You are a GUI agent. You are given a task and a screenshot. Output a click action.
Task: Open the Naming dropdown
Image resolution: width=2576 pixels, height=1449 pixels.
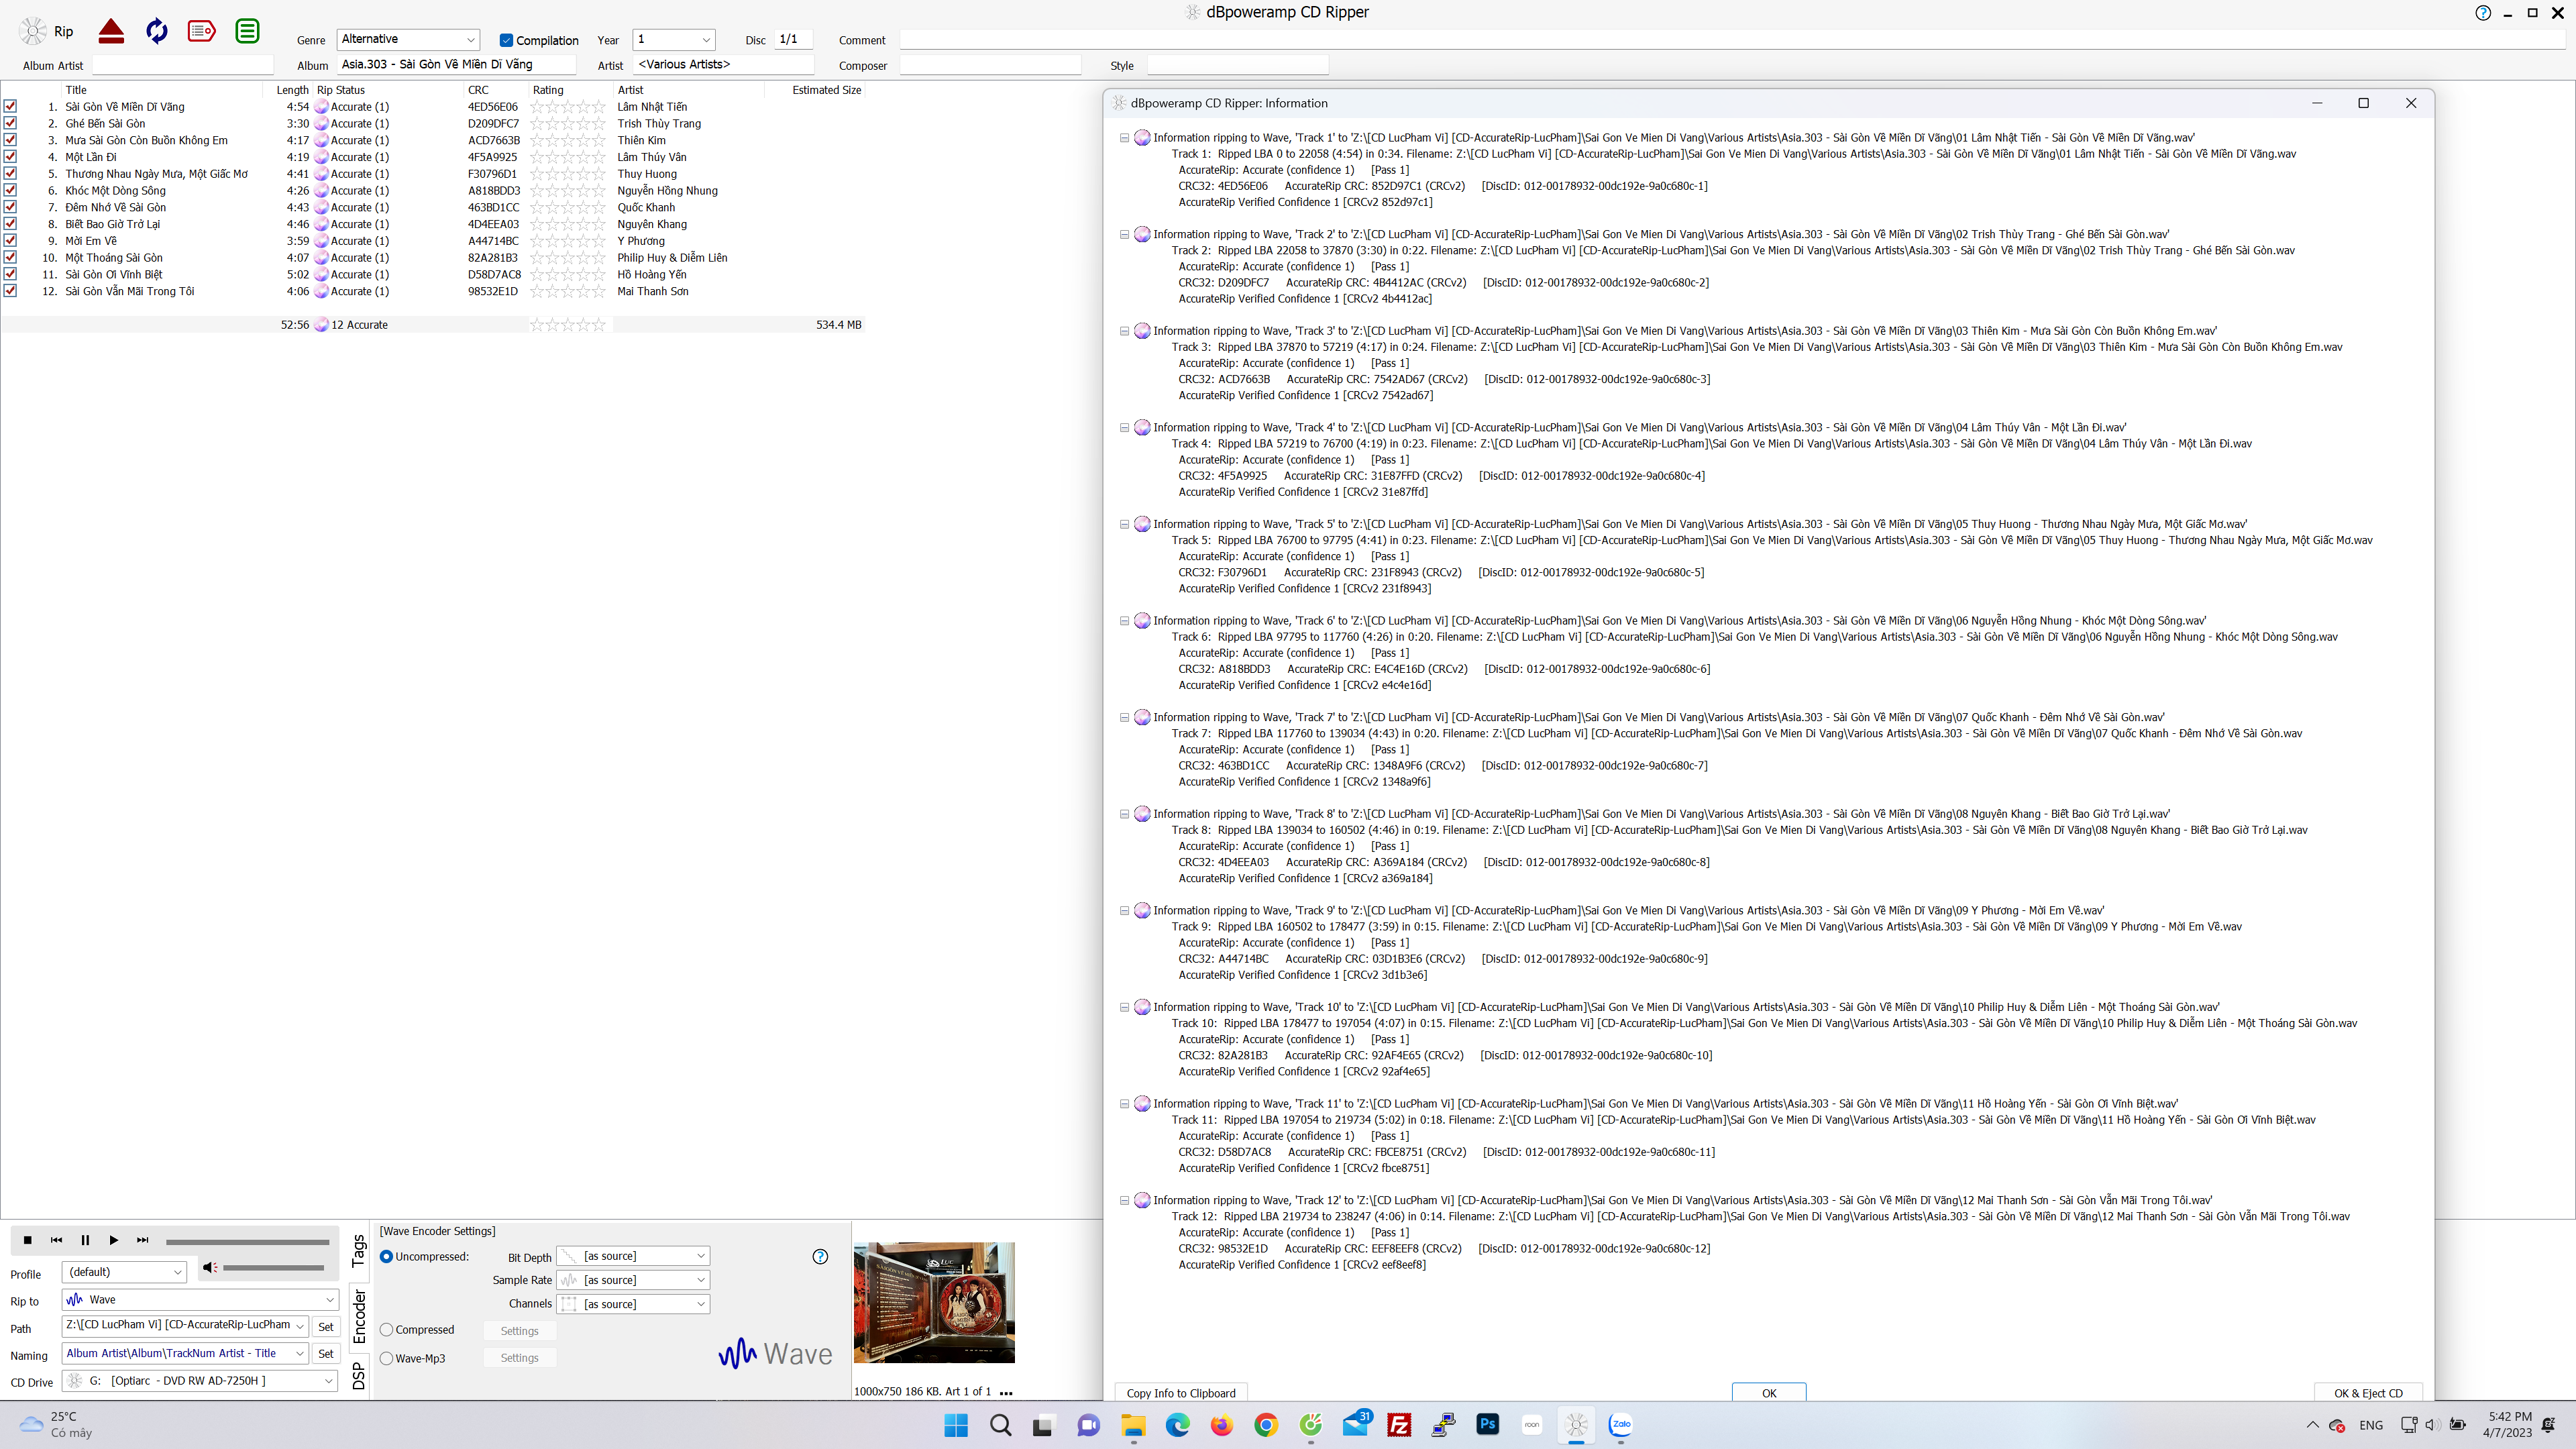pyautogui.click(x=185, y=1353)
